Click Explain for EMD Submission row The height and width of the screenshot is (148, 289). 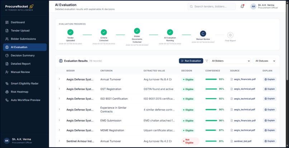270,120
